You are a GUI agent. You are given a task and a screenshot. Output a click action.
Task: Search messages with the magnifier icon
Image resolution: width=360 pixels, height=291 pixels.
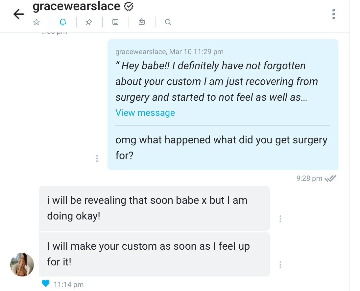168,22
